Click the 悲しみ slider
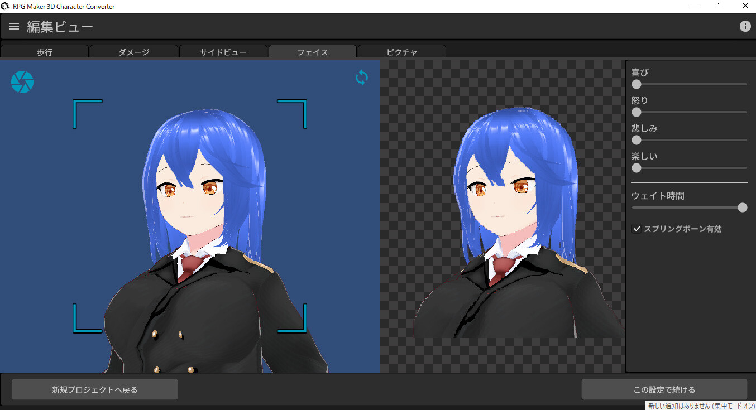The width and height of the screenshot is (756, 410). (x=637, y=139)
